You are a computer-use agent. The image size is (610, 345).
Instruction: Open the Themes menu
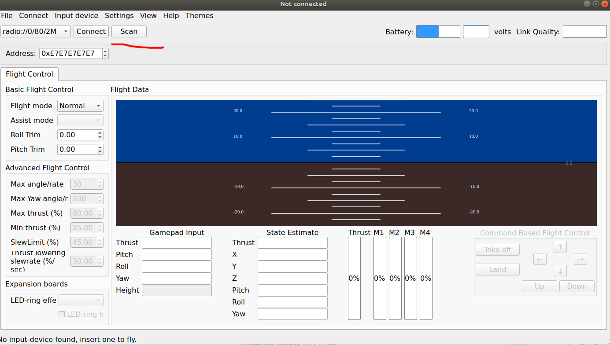[199, 15]
